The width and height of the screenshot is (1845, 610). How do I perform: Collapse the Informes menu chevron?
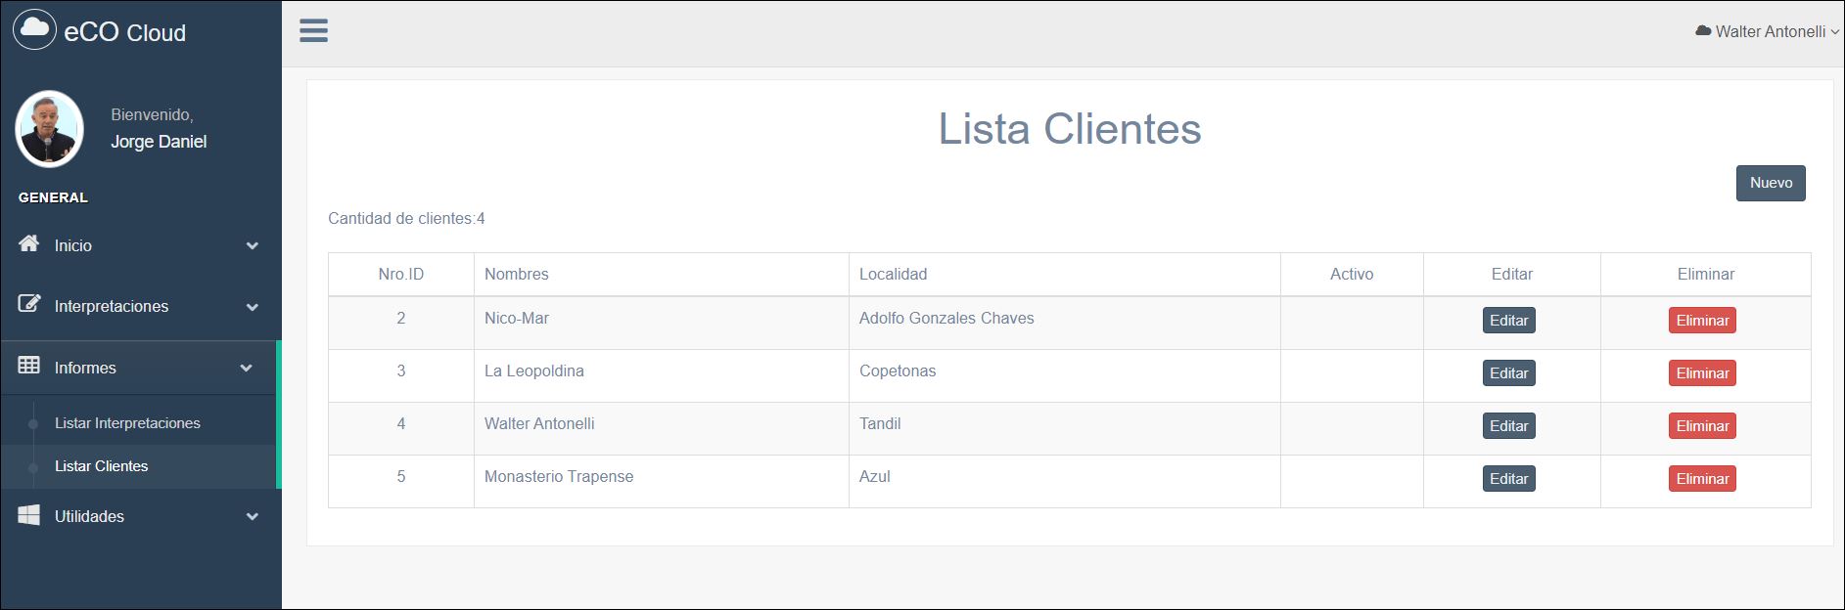[x=247, y=369]
